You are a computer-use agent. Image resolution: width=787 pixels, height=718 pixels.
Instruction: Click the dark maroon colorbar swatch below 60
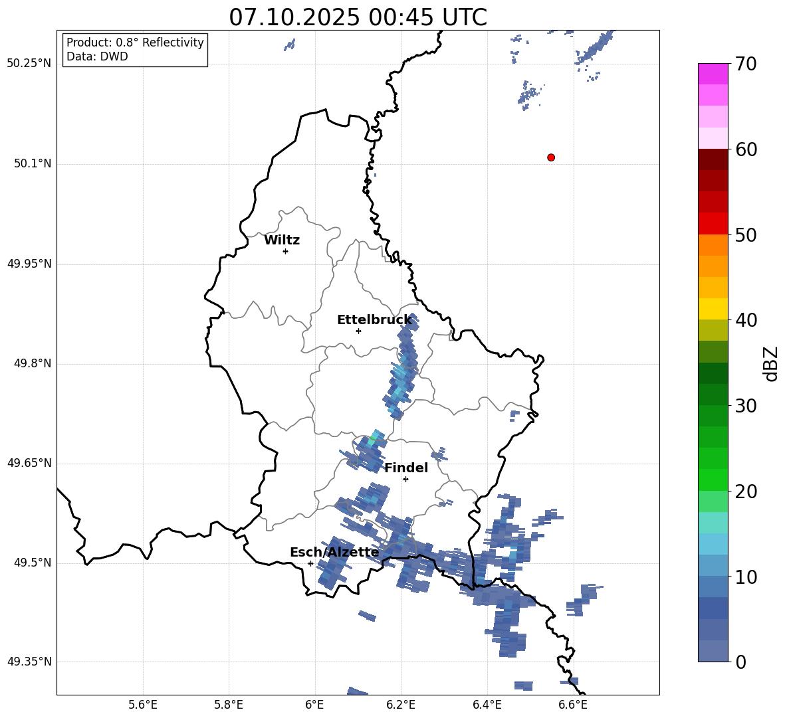coord(713,159)
